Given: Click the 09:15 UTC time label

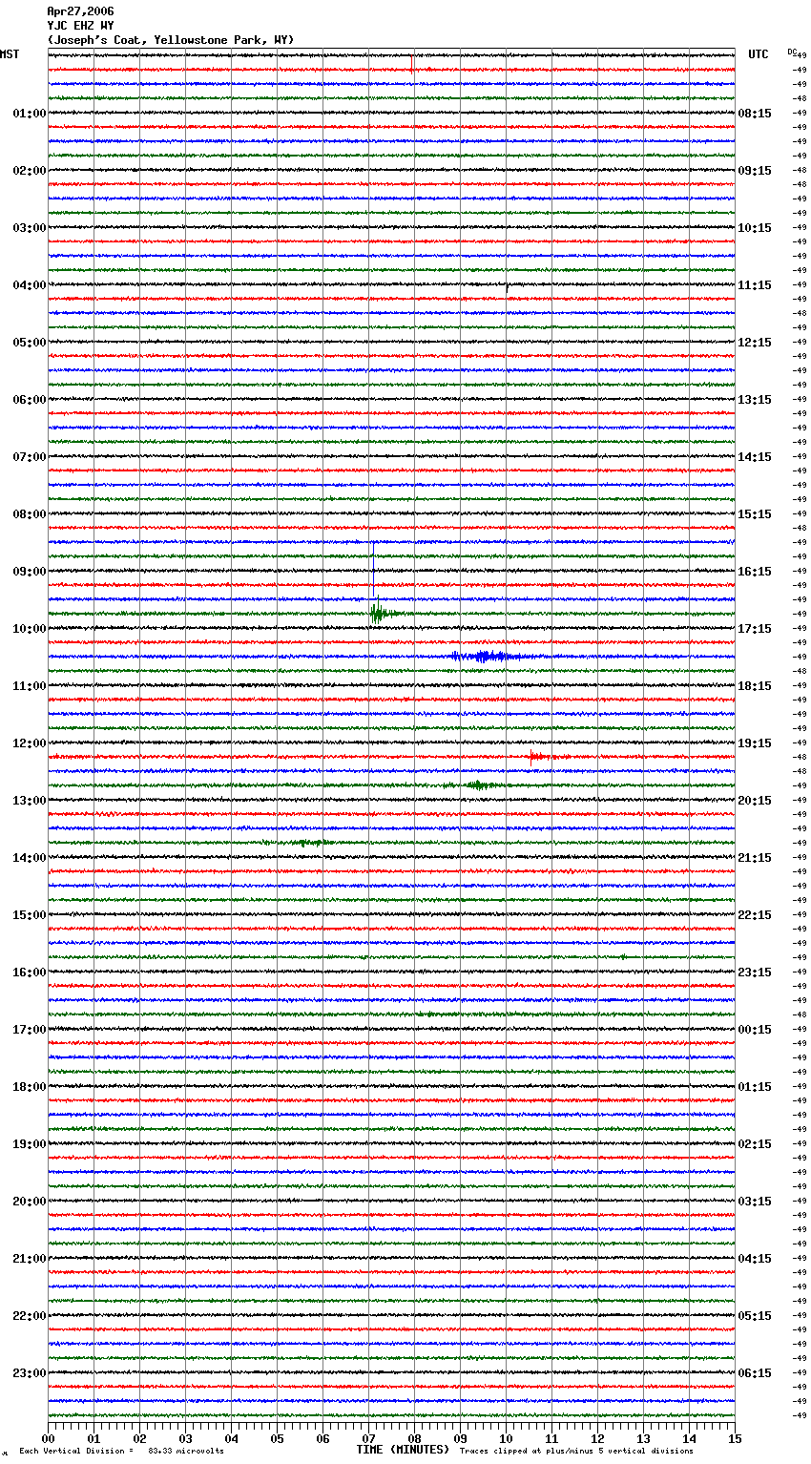Looking at the screenshot, I should (x=755, y=171).
